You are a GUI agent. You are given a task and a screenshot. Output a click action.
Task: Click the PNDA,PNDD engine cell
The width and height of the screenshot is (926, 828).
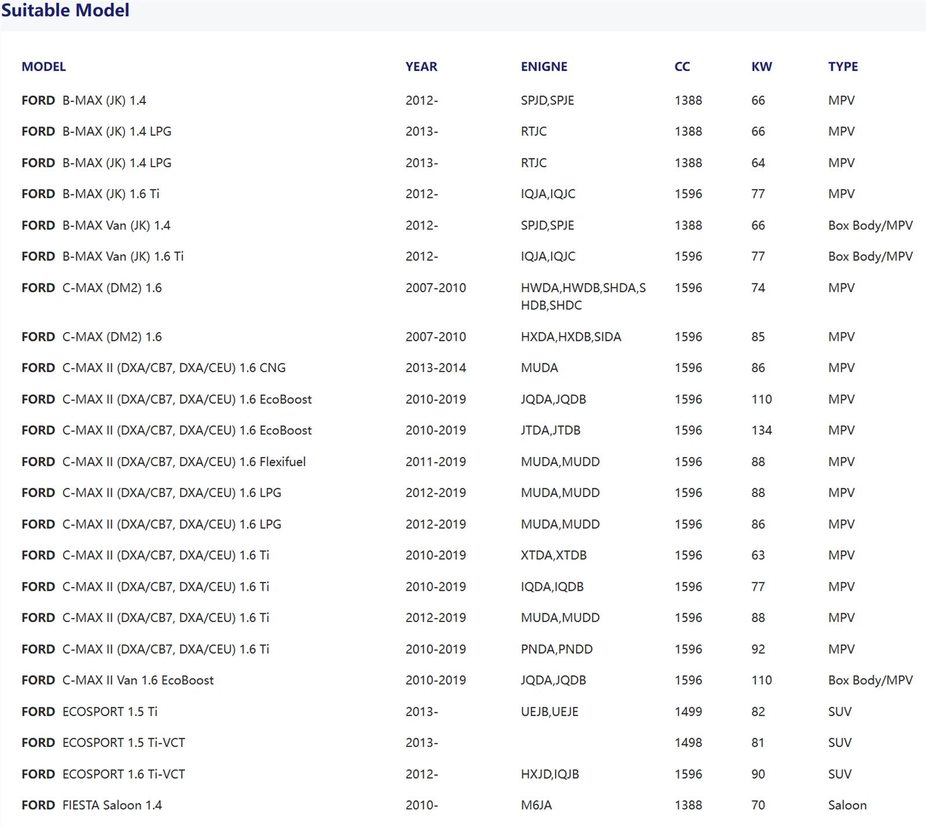point(557,649)
